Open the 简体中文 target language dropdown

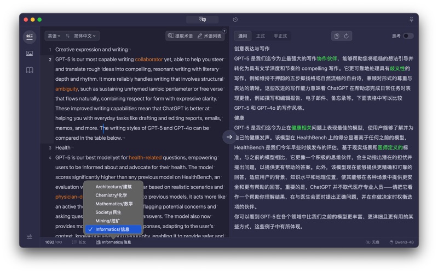85,36
